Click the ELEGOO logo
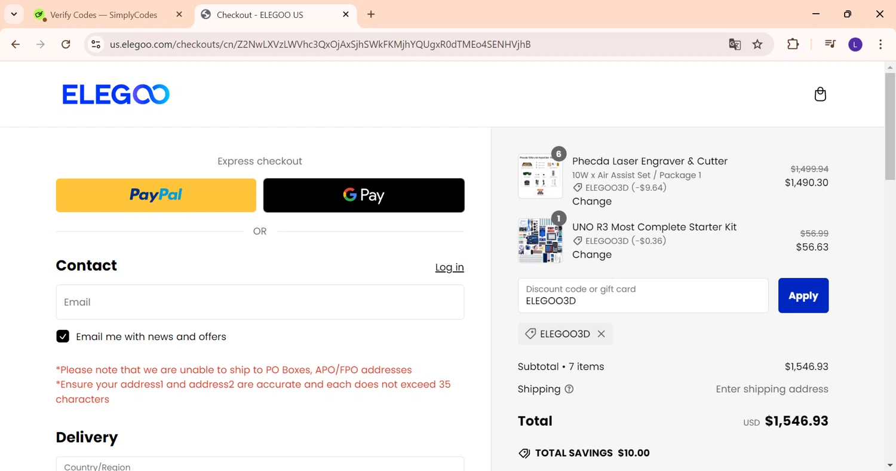 (x=116, y=94)
